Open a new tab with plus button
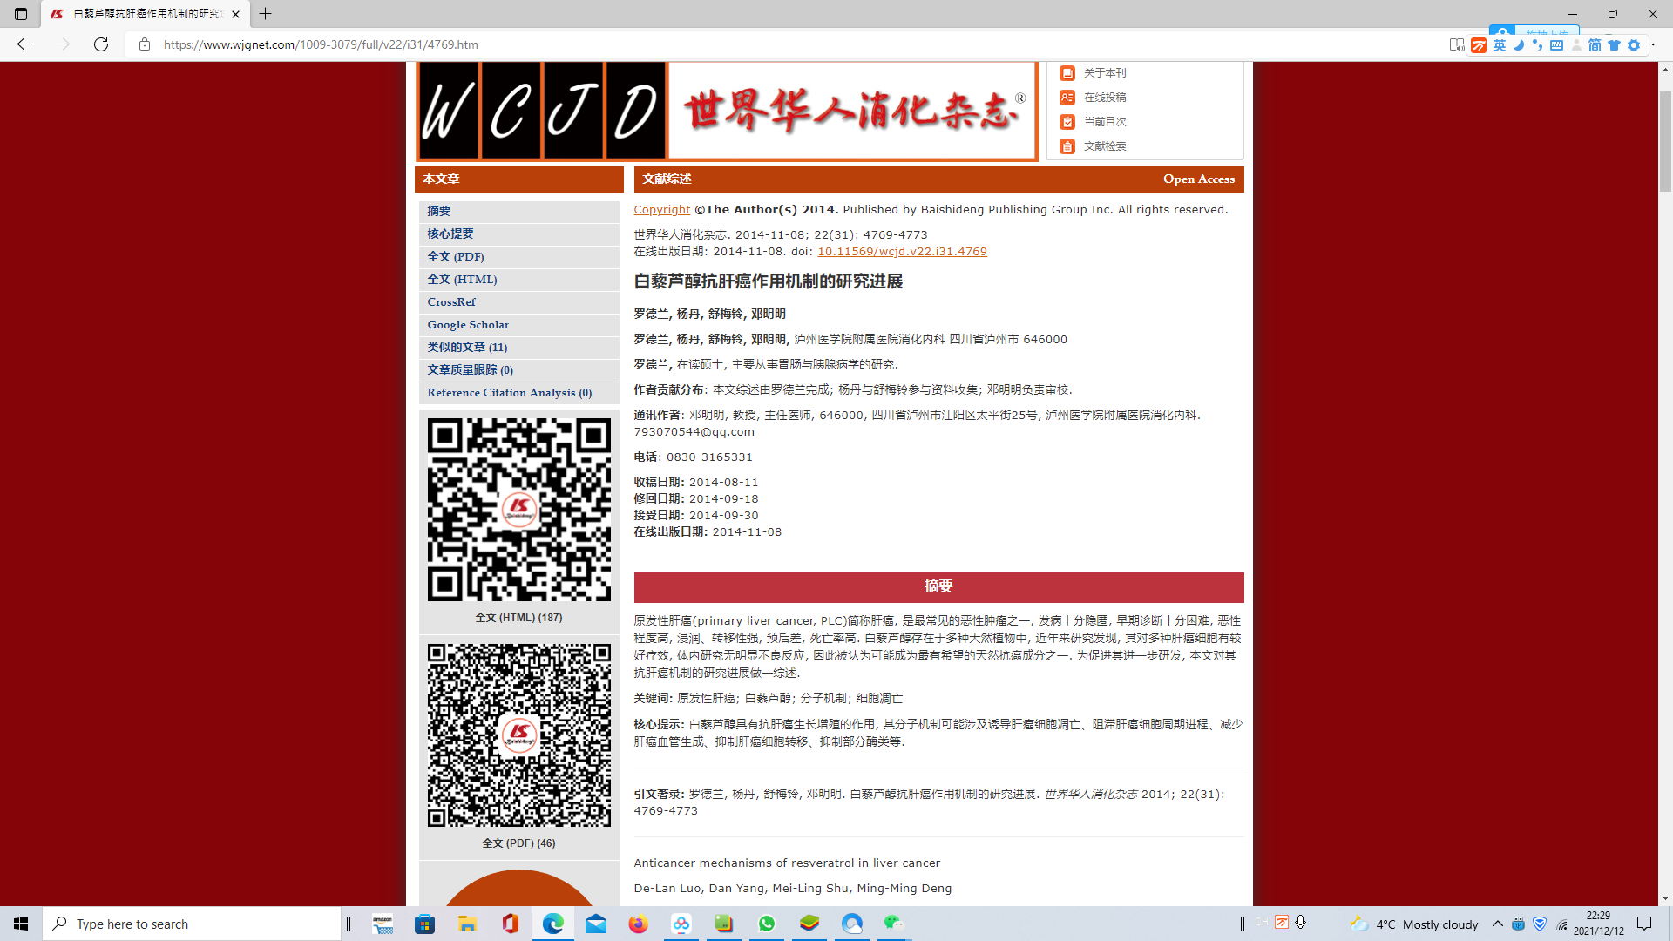This screenshot has width=1673, height=941. click(x=266, y=14)
